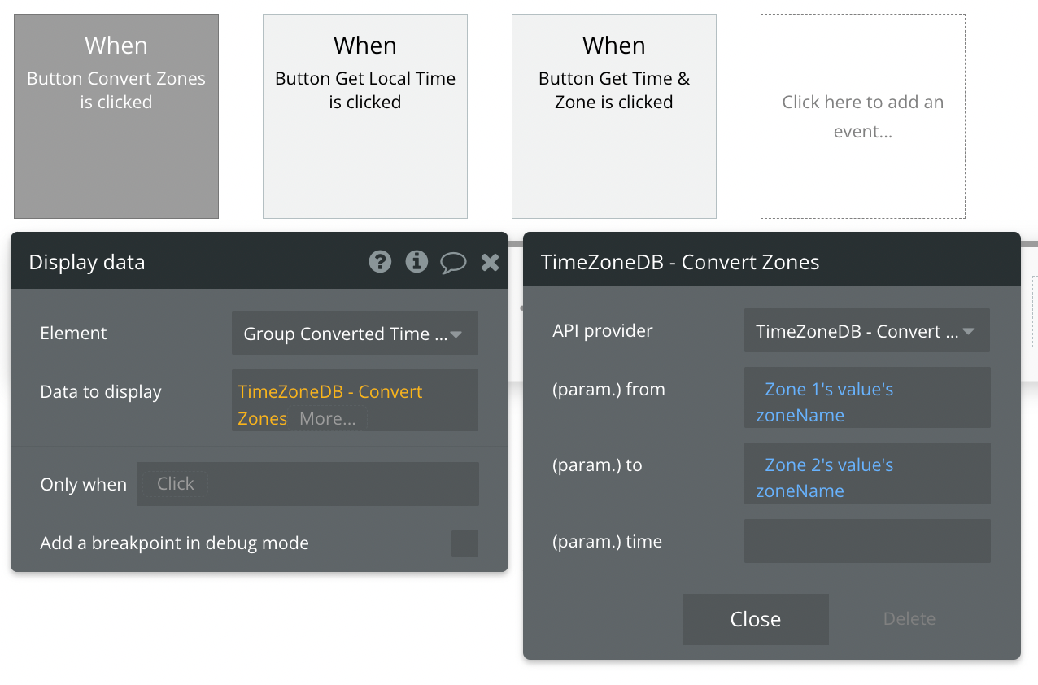1038x685 pixels.
Task: Select the Button Convert Zones event
Action: pos(116,116)
